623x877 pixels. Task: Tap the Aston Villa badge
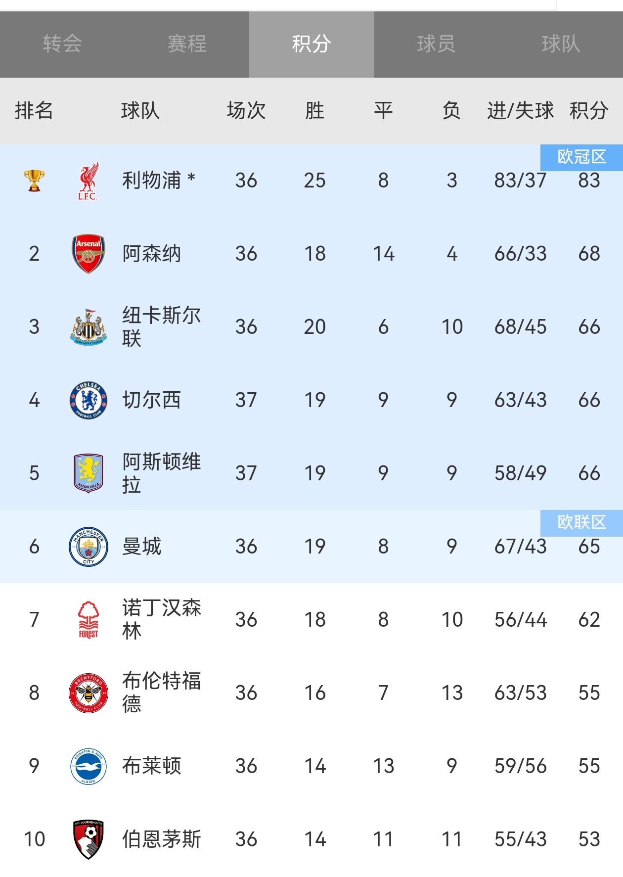click(89, 473)
